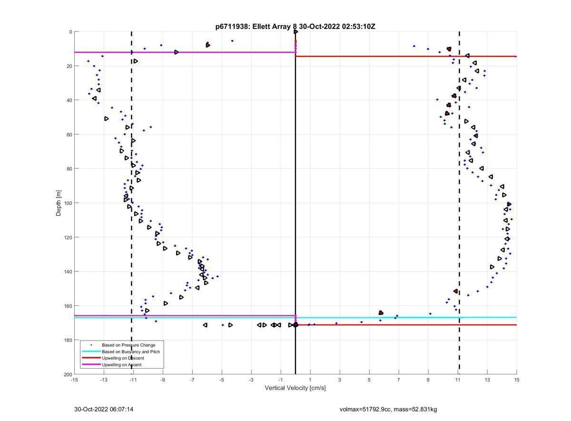Click the magenta line sample in legend
The width and height of the screenshot is (571, 421).
tap(91, 365)
